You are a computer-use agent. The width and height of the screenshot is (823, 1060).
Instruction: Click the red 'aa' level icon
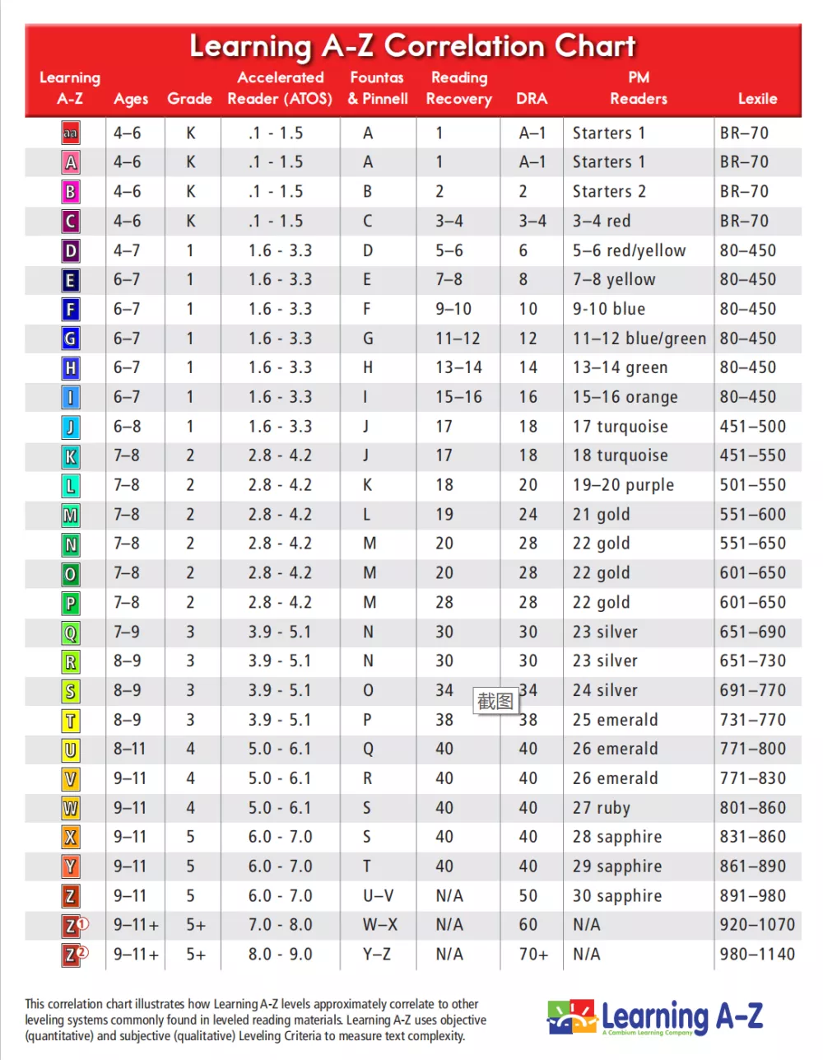pyautogui.click(x=71, y=133)
